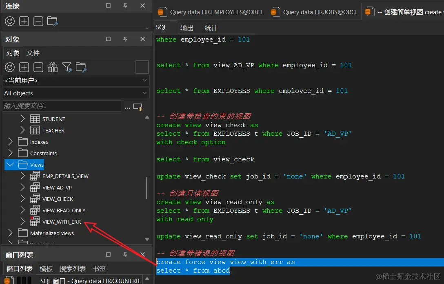Image resolution: width=444 pixels, height=284 pixels.
Task: Select VIEW_CHECK in tree
Action: coord(58,199)
